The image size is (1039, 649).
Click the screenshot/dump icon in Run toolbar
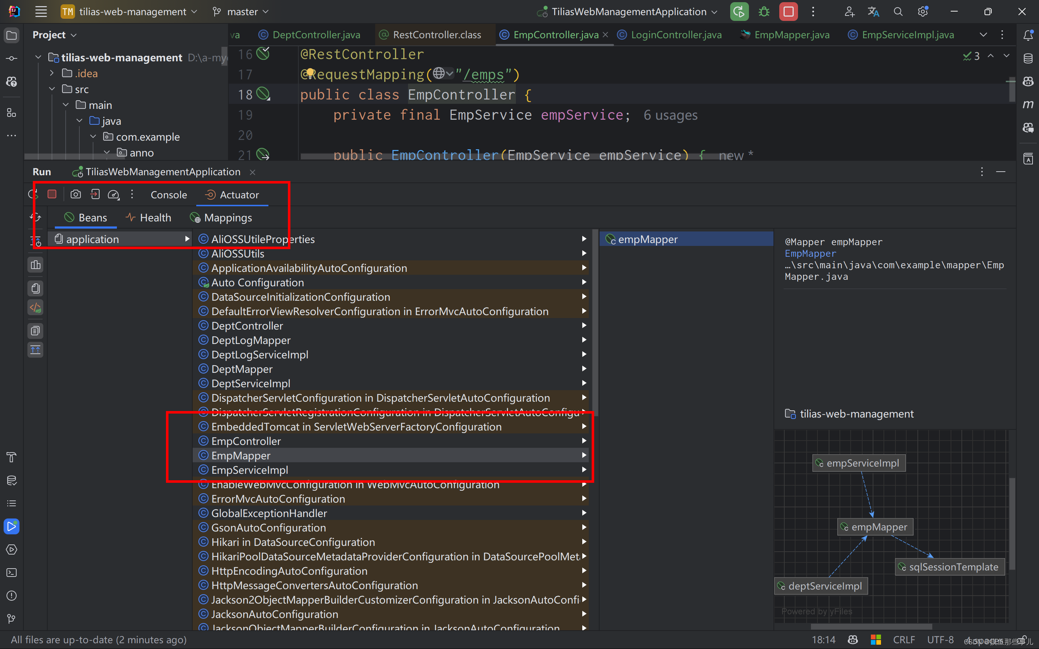pos(75,194)
